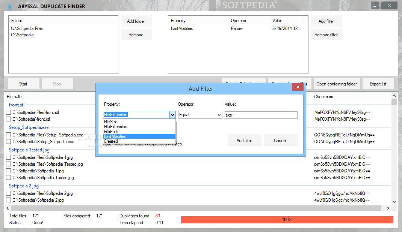Select the C:\Softpedia Files folder entry
Viewport: 402px width, 232px height.
point(63,28)
